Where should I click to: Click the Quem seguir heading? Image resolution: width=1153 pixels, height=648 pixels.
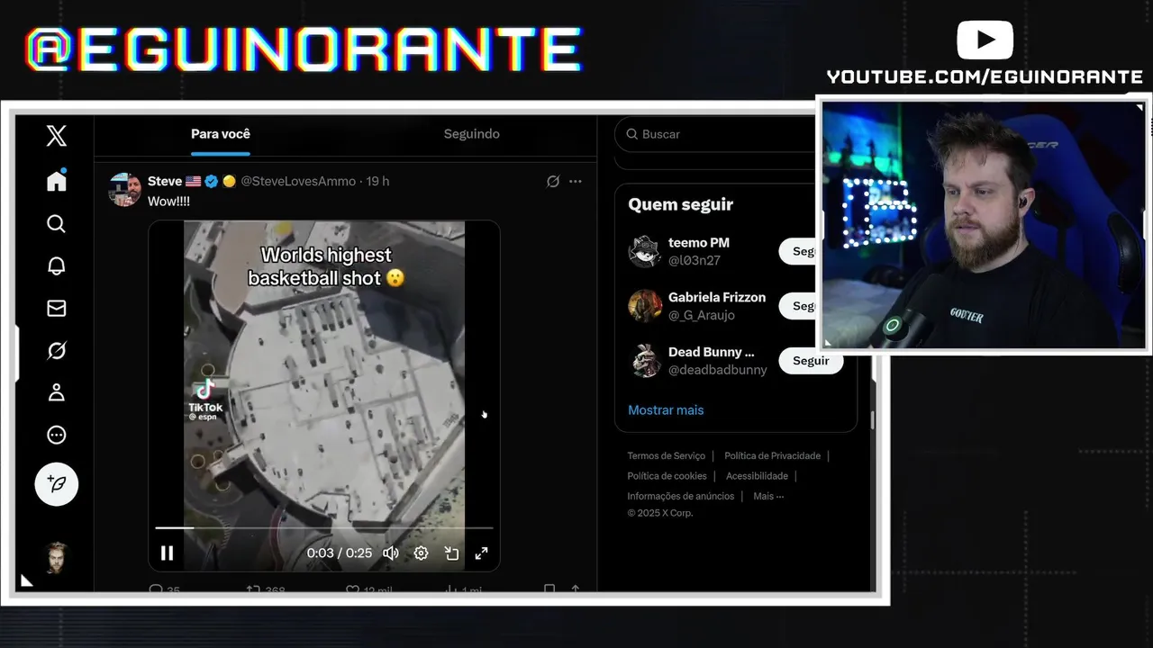[681, 204]
